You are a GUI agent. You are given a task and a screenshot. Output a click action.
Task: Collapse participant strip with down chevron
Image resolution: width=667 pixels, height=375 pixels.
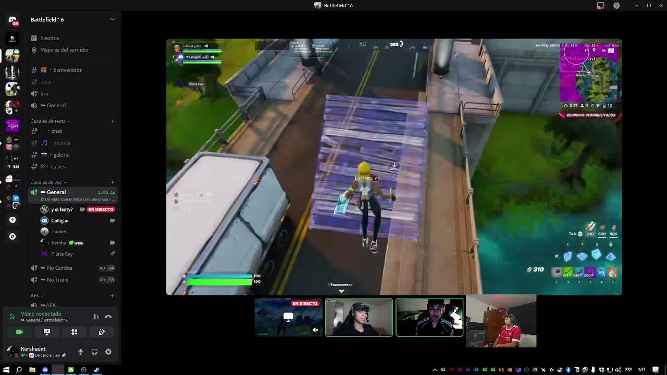(341, 291)
